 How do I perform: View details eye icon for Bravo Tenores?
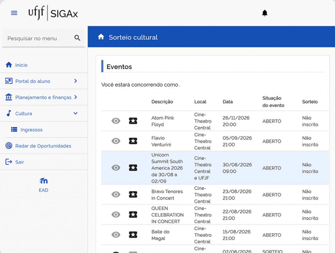(x=116, y=194)
